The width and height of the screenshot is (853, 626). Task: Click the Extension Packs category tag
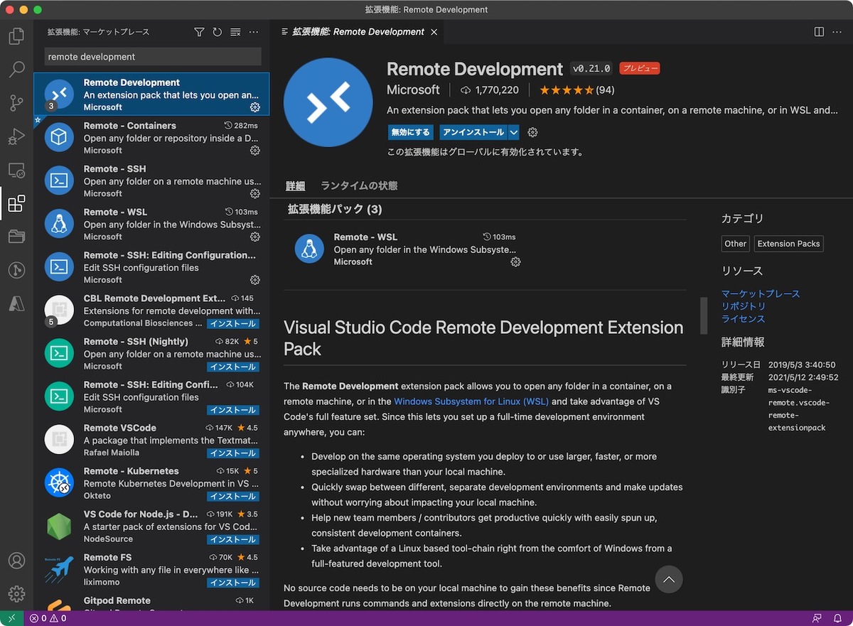pos(788,244)
